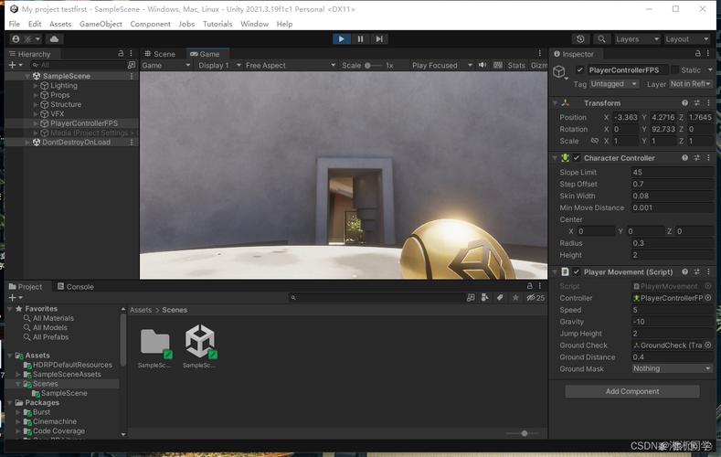
Task: Switch to the Scene tab
Action: pos(160,54)
